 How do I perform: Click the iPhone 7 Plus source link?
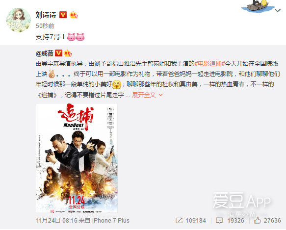[x=111, y=221]
